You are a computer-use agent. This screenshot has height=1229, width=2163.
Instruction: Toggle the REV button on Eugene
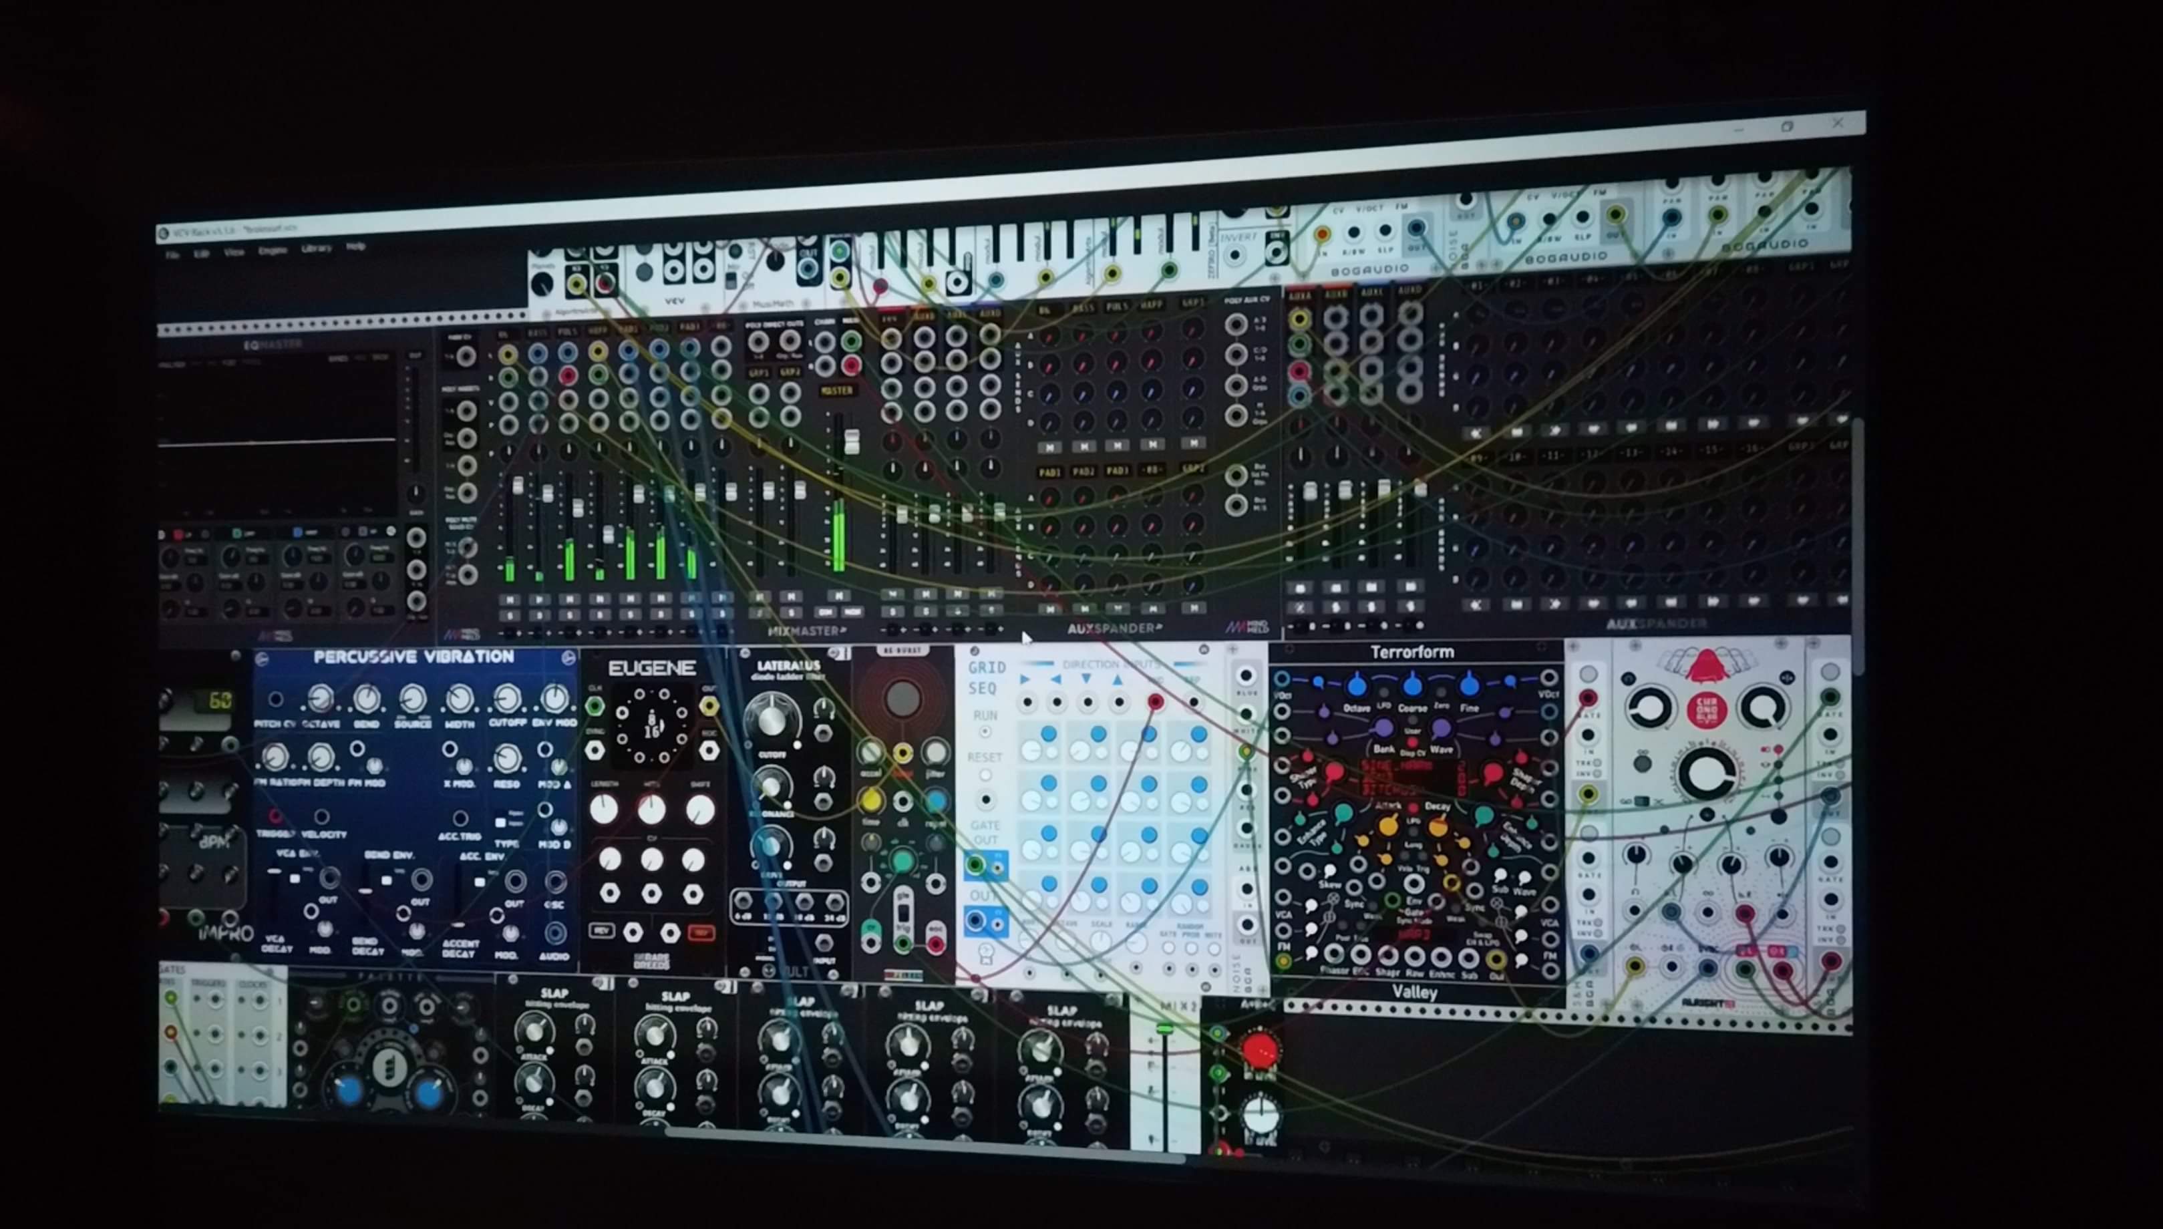coord(601,930)
